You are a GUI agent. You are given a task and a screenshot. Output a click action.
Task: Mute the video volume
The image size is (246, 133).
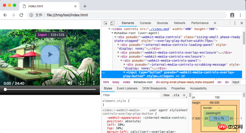[70, 83]
